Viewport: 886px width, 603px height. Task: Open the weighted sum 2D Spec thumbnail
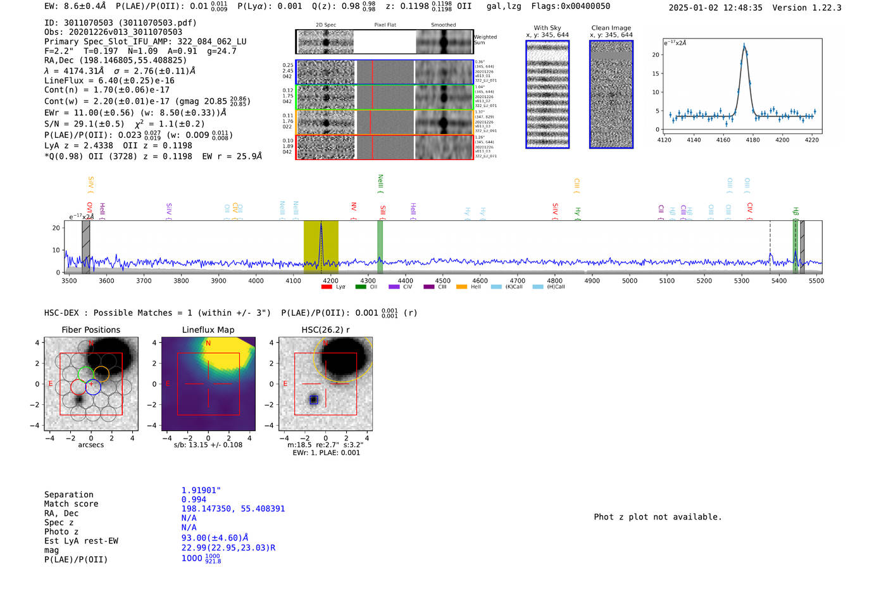tap(325, 42)
